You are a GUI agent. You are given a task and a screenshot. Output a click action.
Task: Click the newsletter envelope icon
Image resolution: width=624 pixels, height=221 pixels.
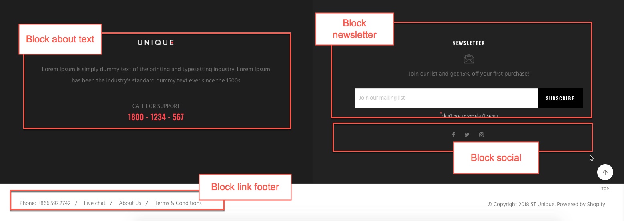pos(469,59)
